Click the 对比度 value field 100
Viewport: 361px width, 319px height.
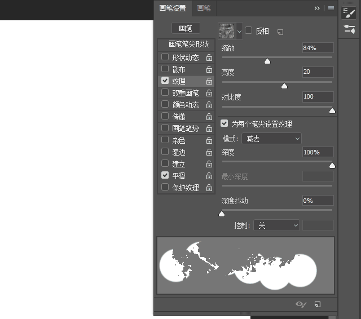318,96
